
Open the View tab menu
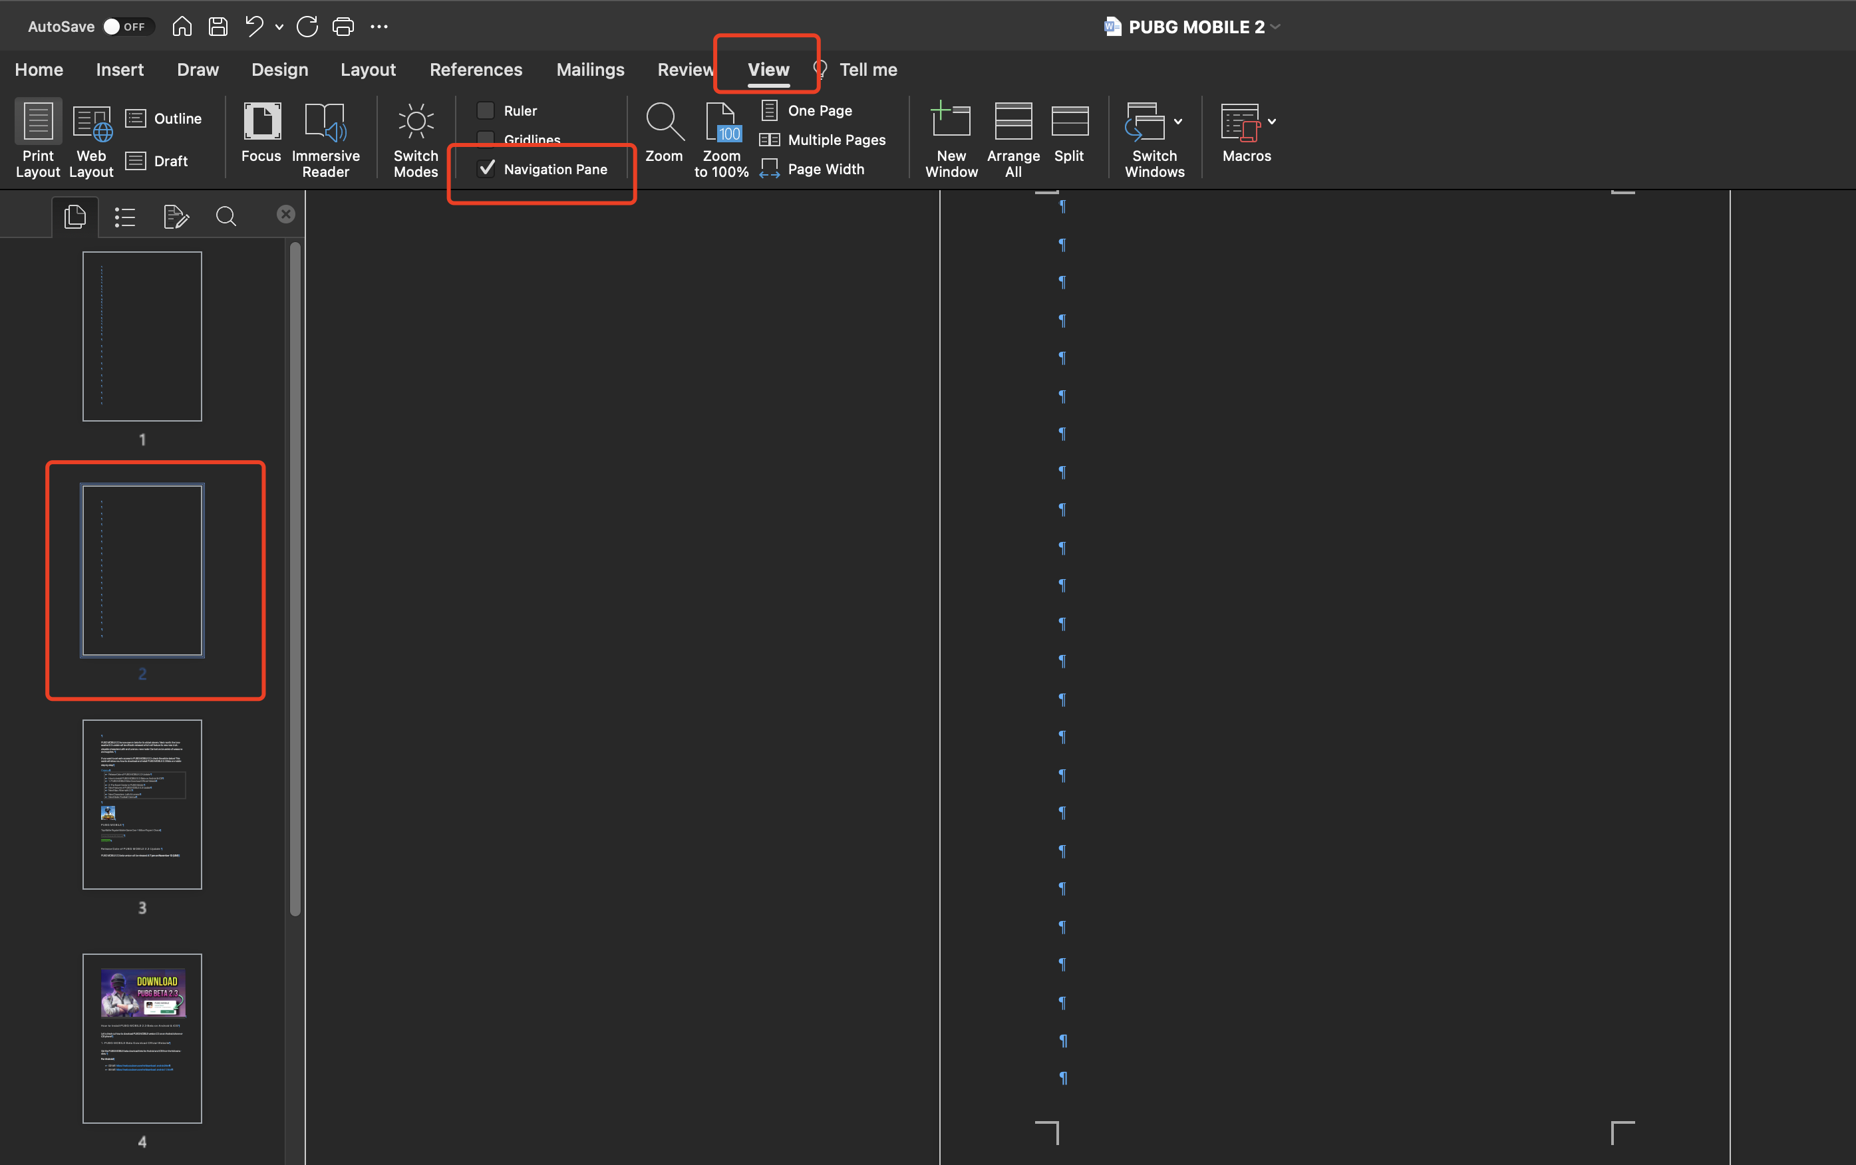766,68
